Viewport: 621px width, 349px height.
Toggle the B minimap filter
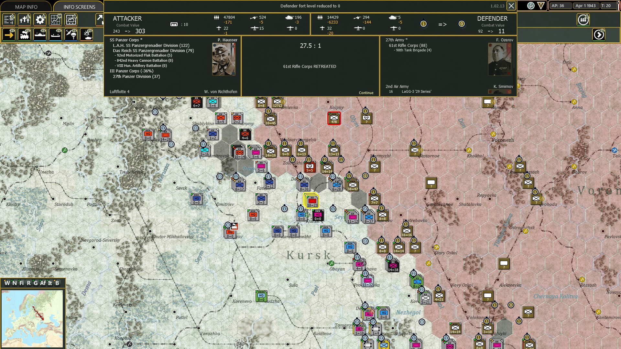57,283
